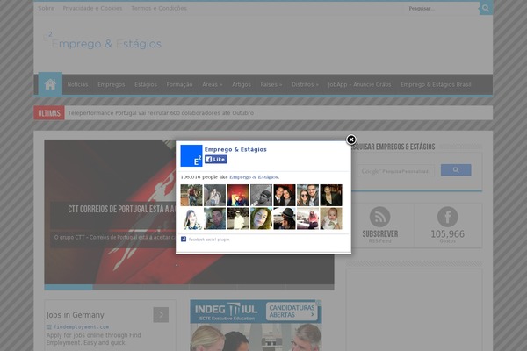Select the red-toned profile photo in popup
This screenshot has height=351, width=527.
tap(238, 195)
